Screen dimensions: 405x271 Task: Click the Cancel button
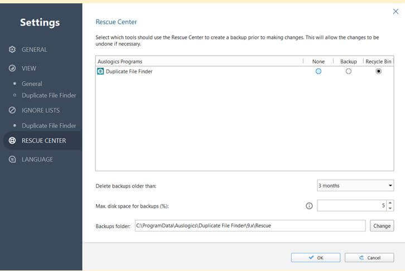click(x=369, y=258)
